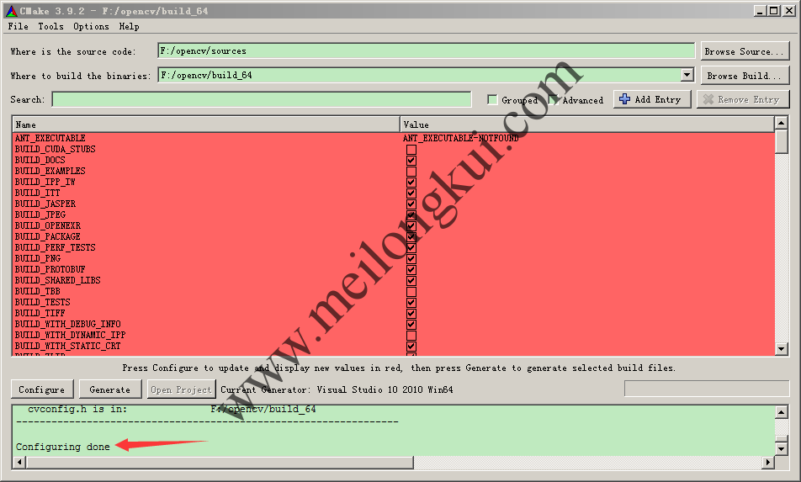Uncheck the BUILD_IPP_IW checkbox
This screenshot has width=801, height=482.
point(411,183)
